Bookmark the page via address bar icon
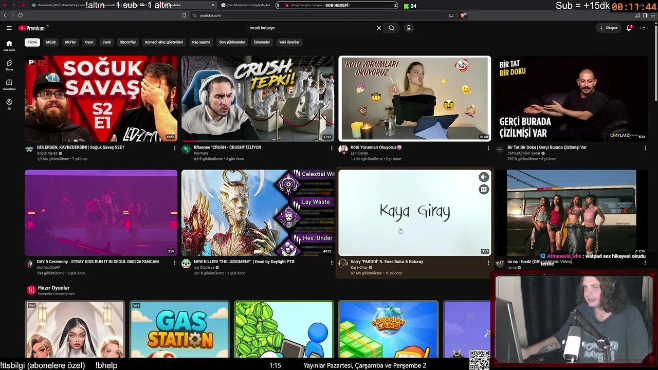The image size is (658, 370). point(184,15)
